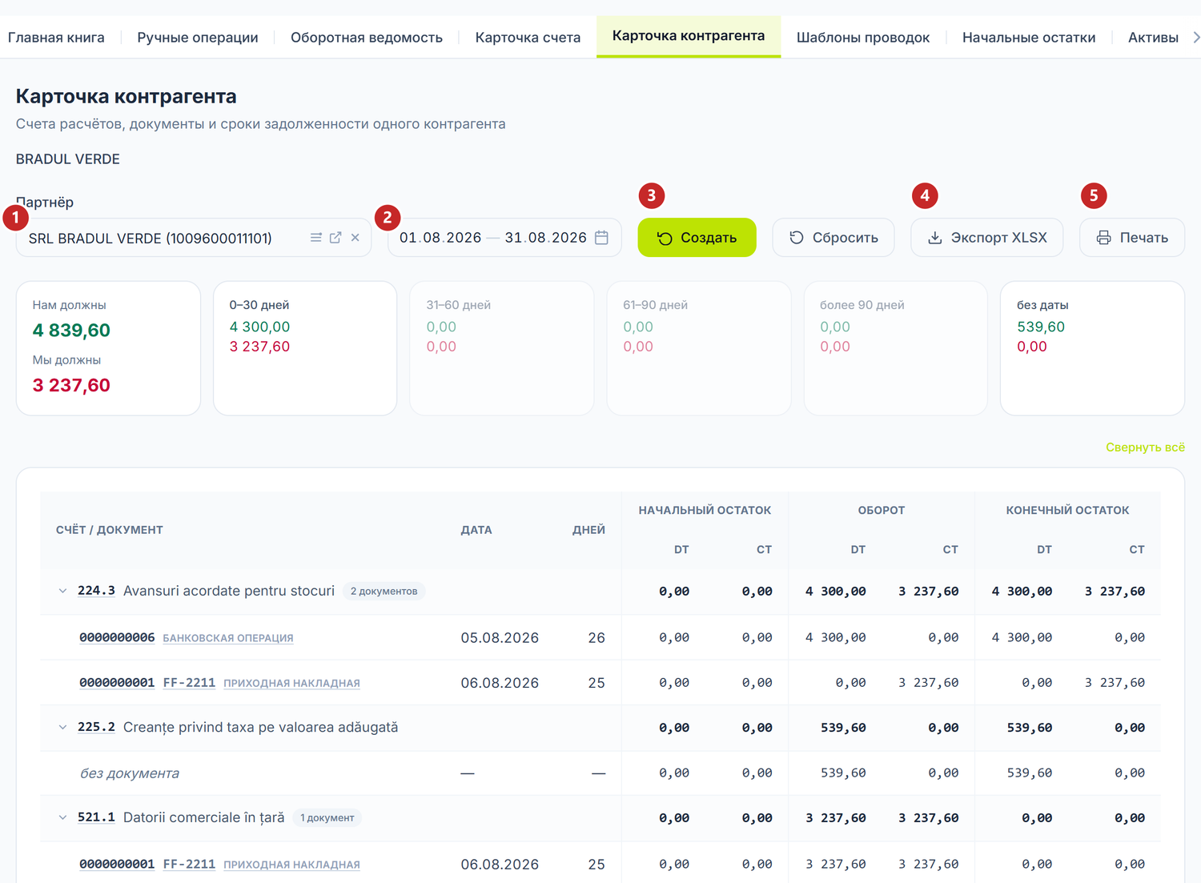
Task: Click the 1 документ badge
Action: [327, 818]
